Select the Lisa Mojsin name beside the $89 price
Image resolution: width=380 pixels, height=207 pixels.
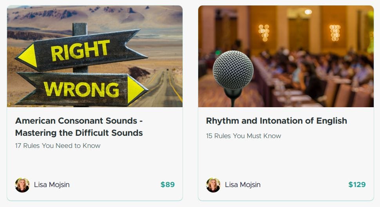(x=52, y=185)
